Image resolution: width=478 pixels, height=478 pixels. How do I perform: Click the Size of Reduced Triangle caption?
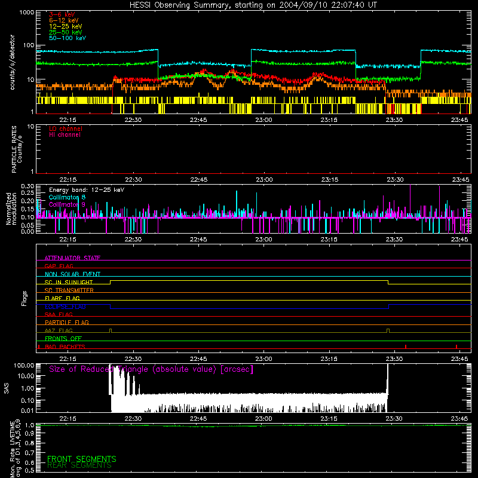pyautogui.click(x=151, y=369)
